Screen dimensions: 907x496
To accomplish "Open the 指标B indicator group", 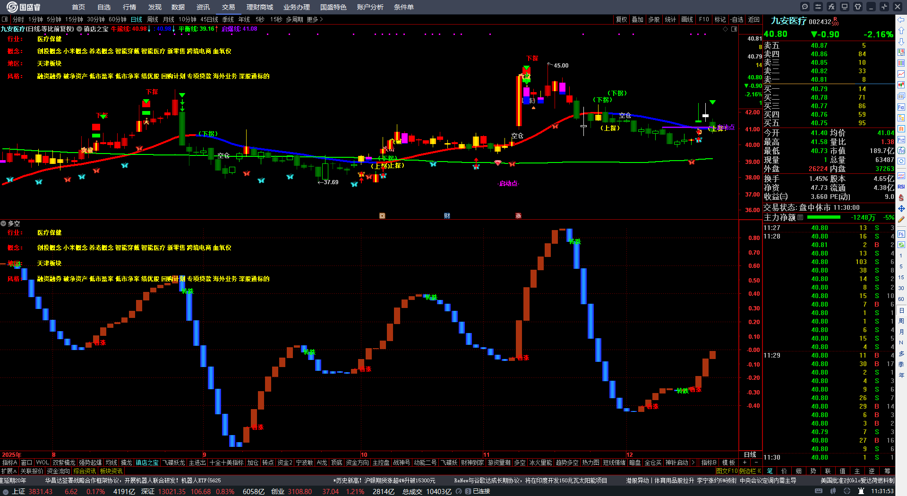I will point(709,462).
